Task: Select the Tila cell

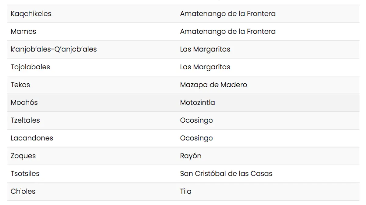Action: 186,191
